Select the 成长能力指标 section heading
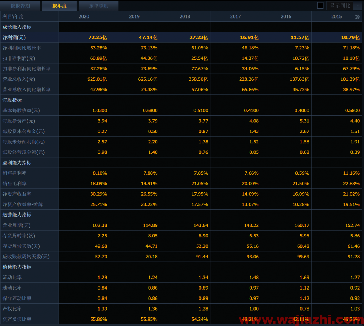364x326 pixels. (x=17, y=27)
